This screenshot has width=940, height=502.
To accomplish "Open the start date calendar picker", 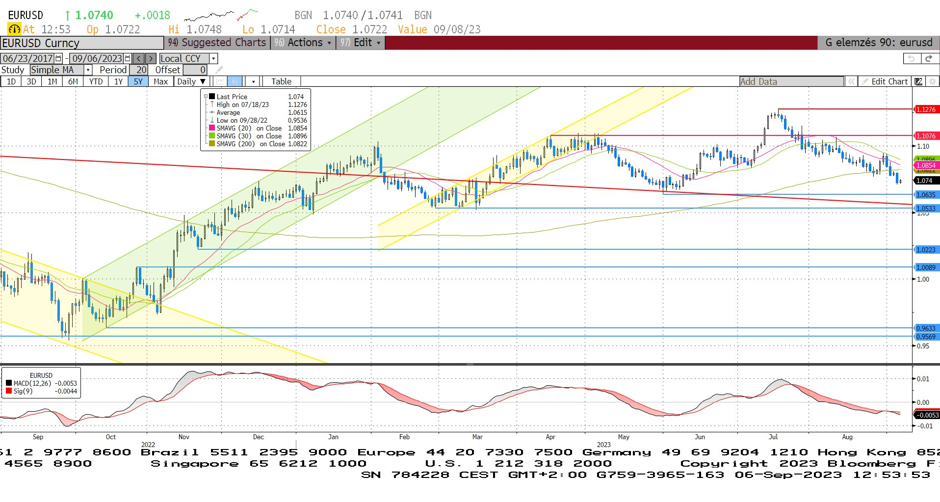I will pos(58,58).
